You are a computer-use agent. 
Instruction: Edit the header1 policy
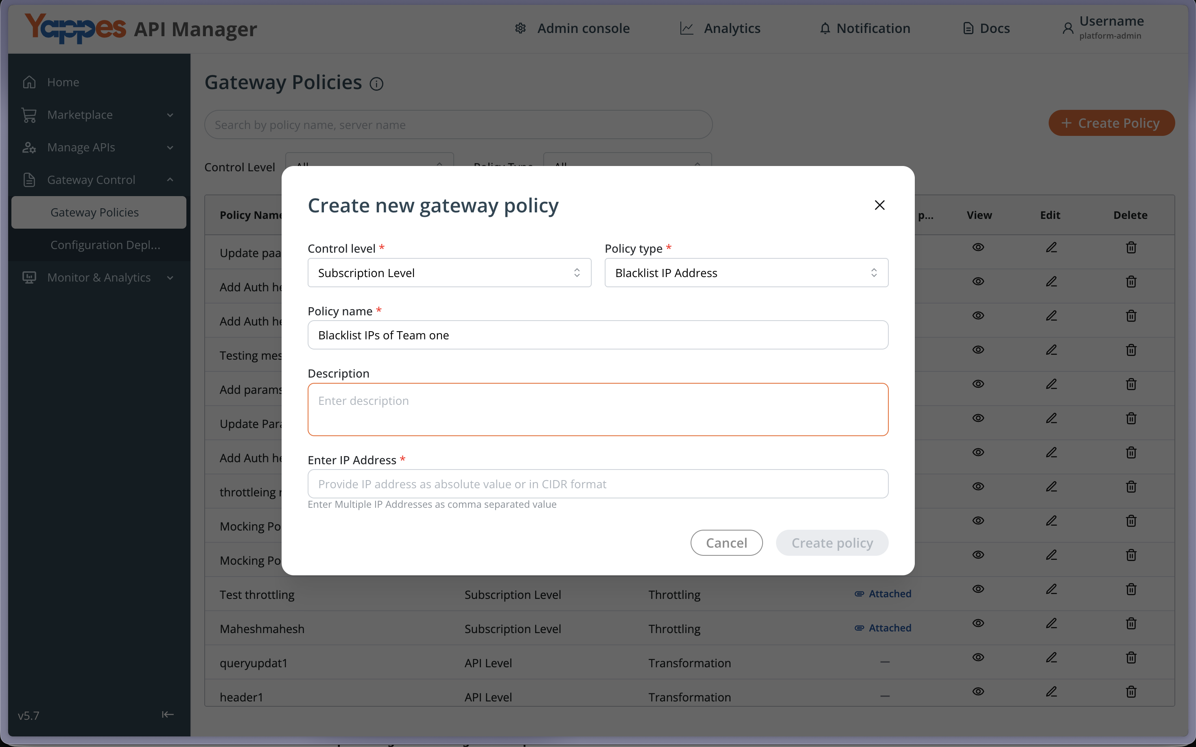[x=1051, y=692]
